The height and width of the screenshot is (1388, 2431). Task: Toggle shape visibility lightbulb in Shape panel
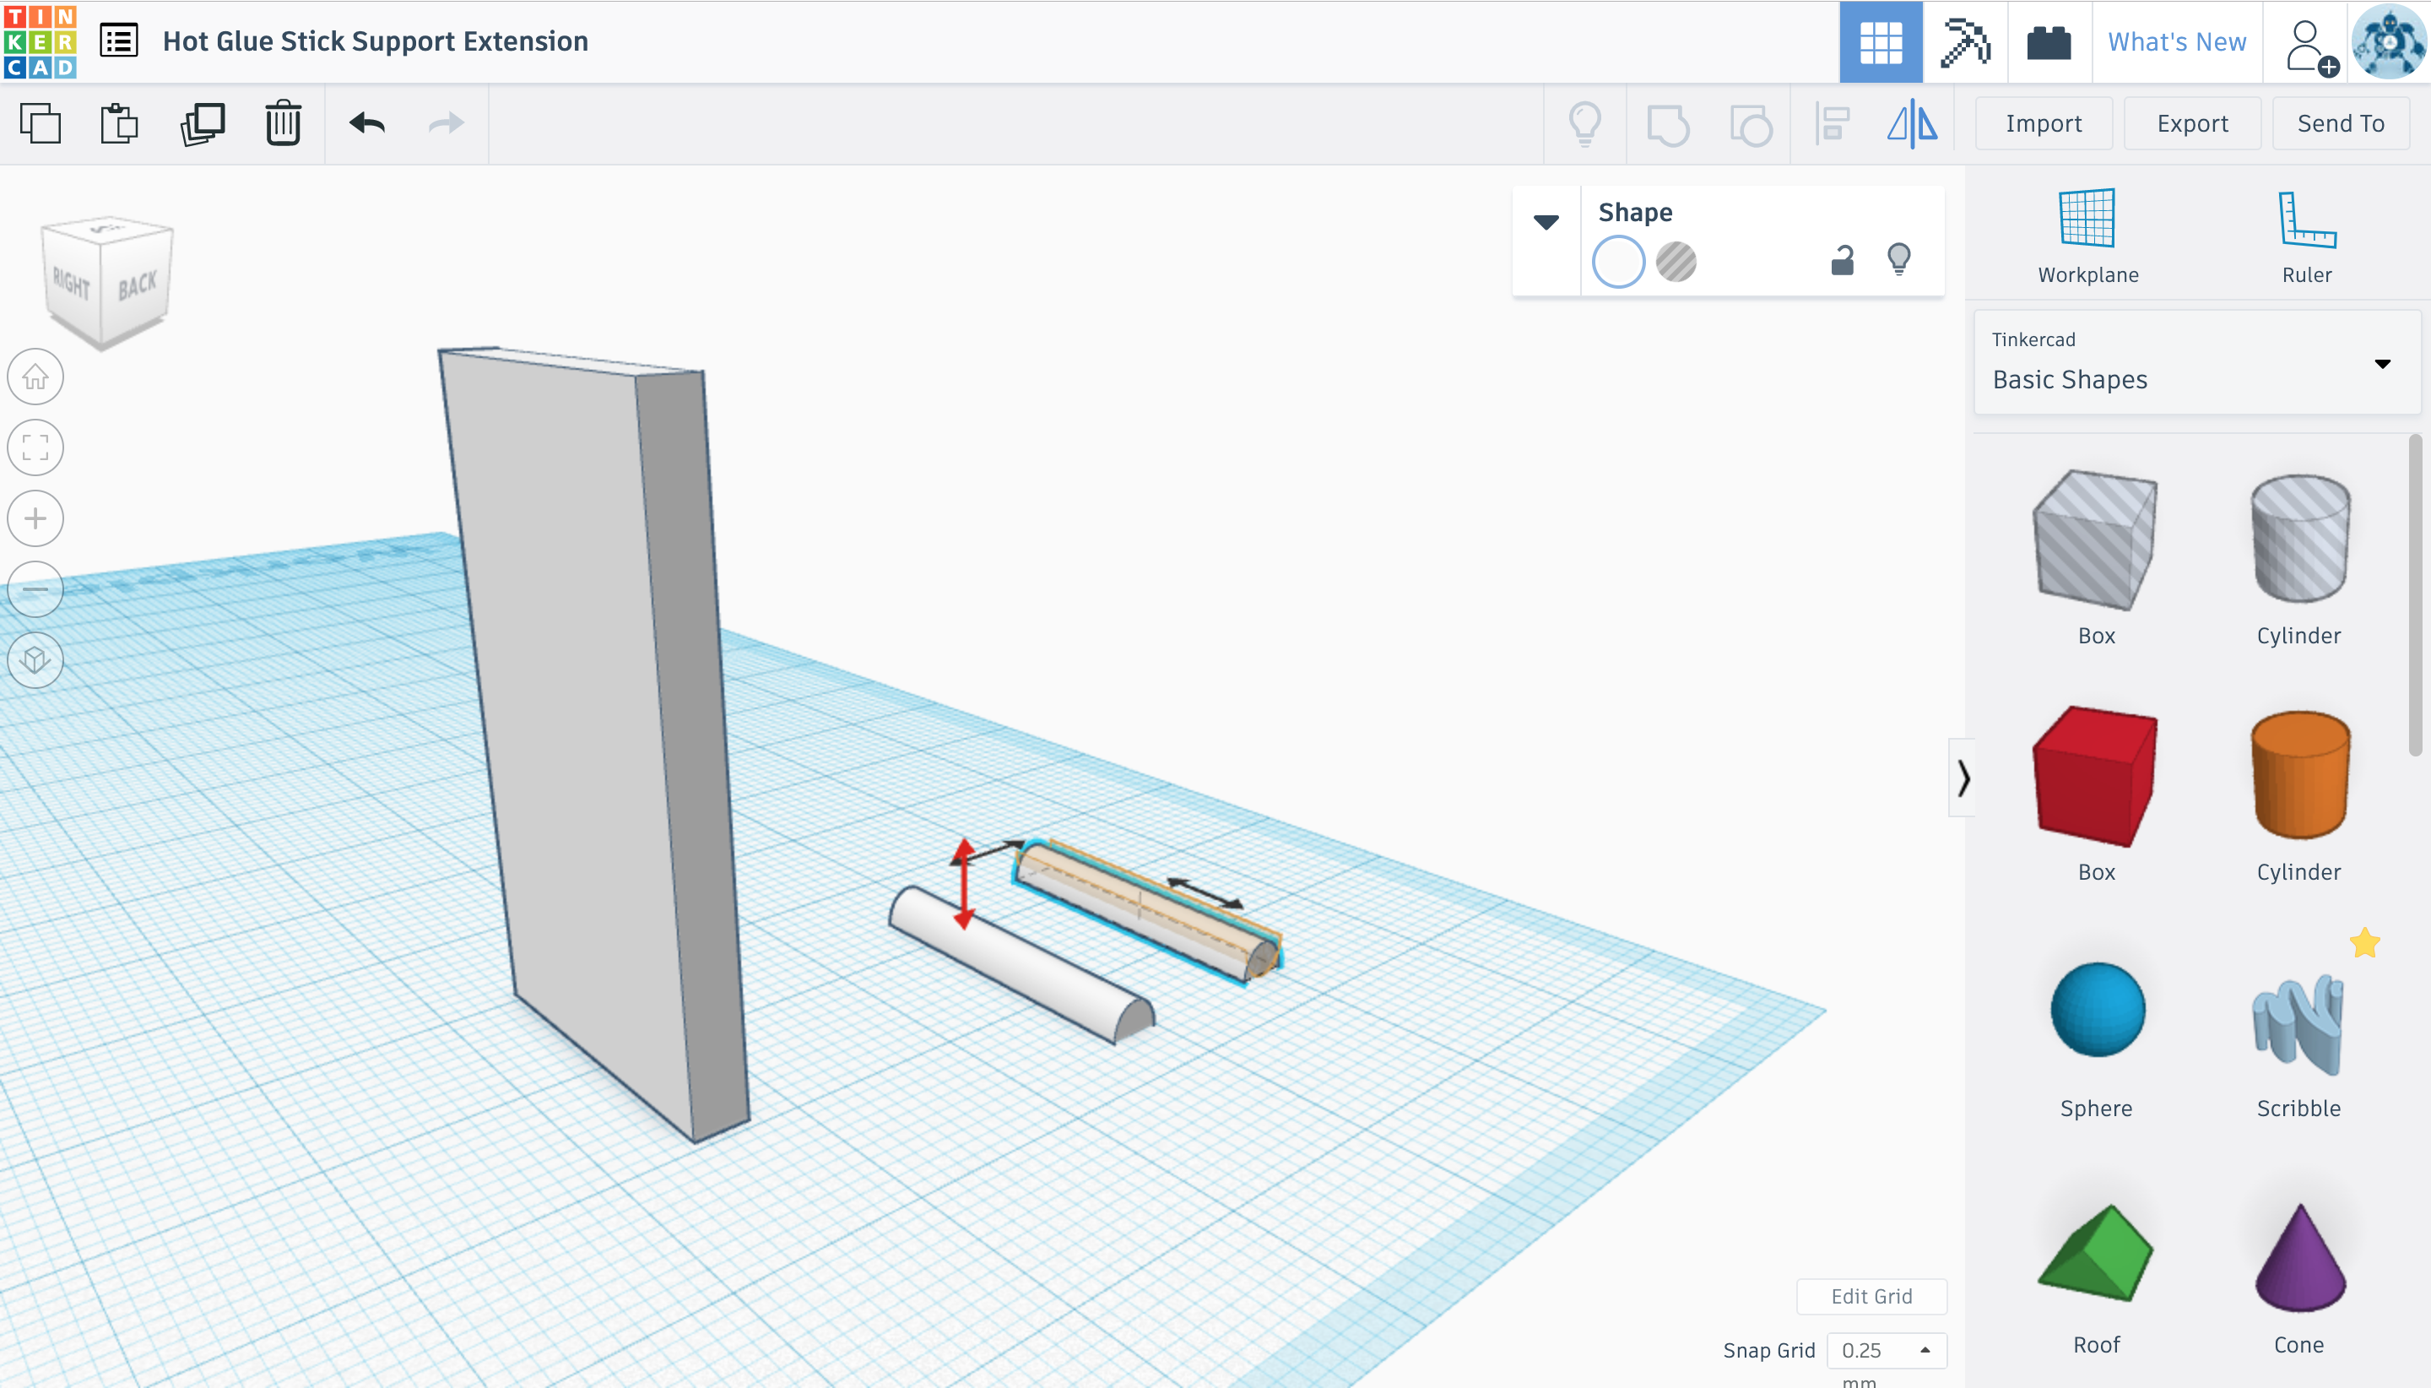(x=1898, y=259)
